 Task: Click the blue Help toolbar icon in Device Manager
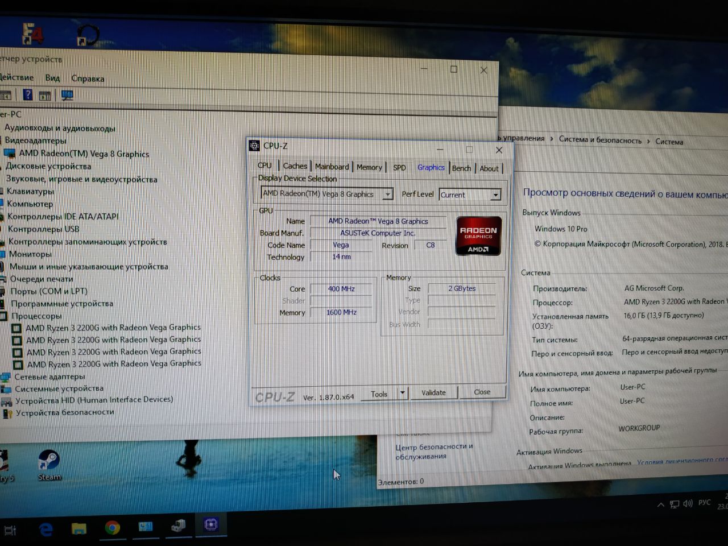[27, 95]
